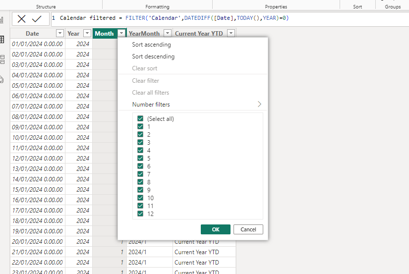The image size is (409, 274).
Task: Click the Sort ribbon group label
Action: point(357,7)
